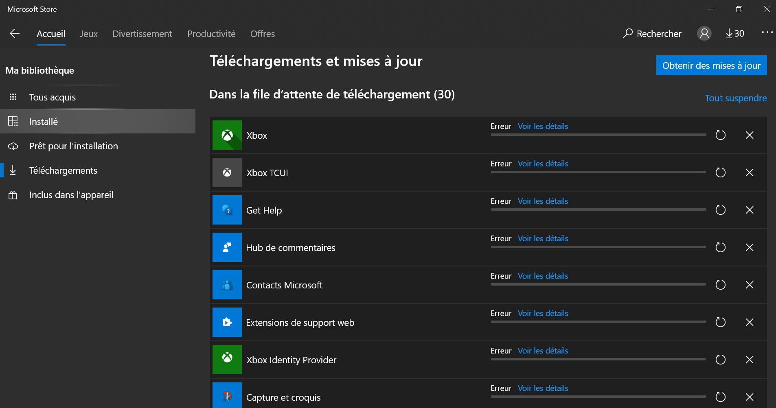Cancel the Capture et croquis download

(750, 397)
